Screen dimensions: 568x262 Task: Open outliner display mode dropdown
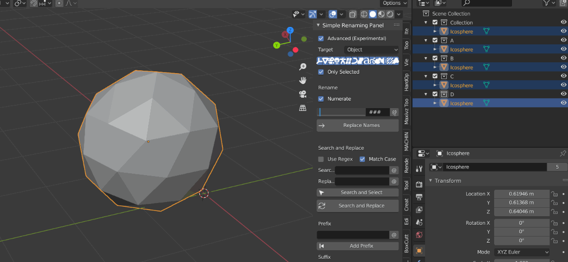click(x=424, y=3)
